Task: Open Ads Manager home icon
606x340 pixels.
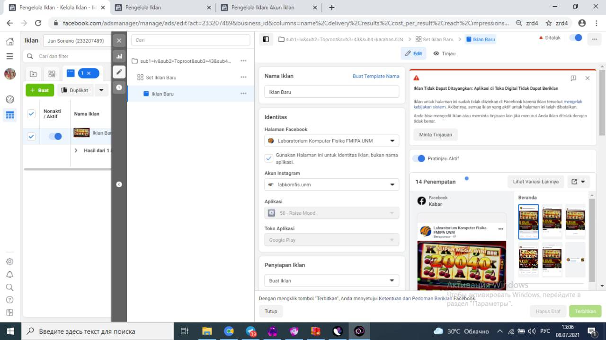Action: click(x=9, y=42)
